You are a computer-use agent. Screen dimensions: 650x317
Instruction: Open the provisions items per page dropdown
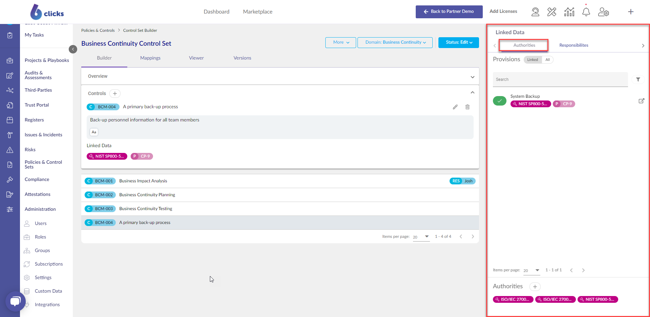(x=532, y=270)
